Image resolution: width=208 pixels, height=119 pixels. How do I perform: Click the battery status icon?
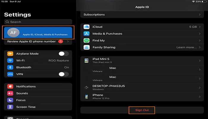click(204, 1)
